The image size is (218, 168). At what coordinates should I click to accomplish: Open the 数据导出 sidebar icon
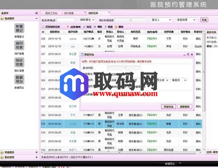(x=19, y=79)
